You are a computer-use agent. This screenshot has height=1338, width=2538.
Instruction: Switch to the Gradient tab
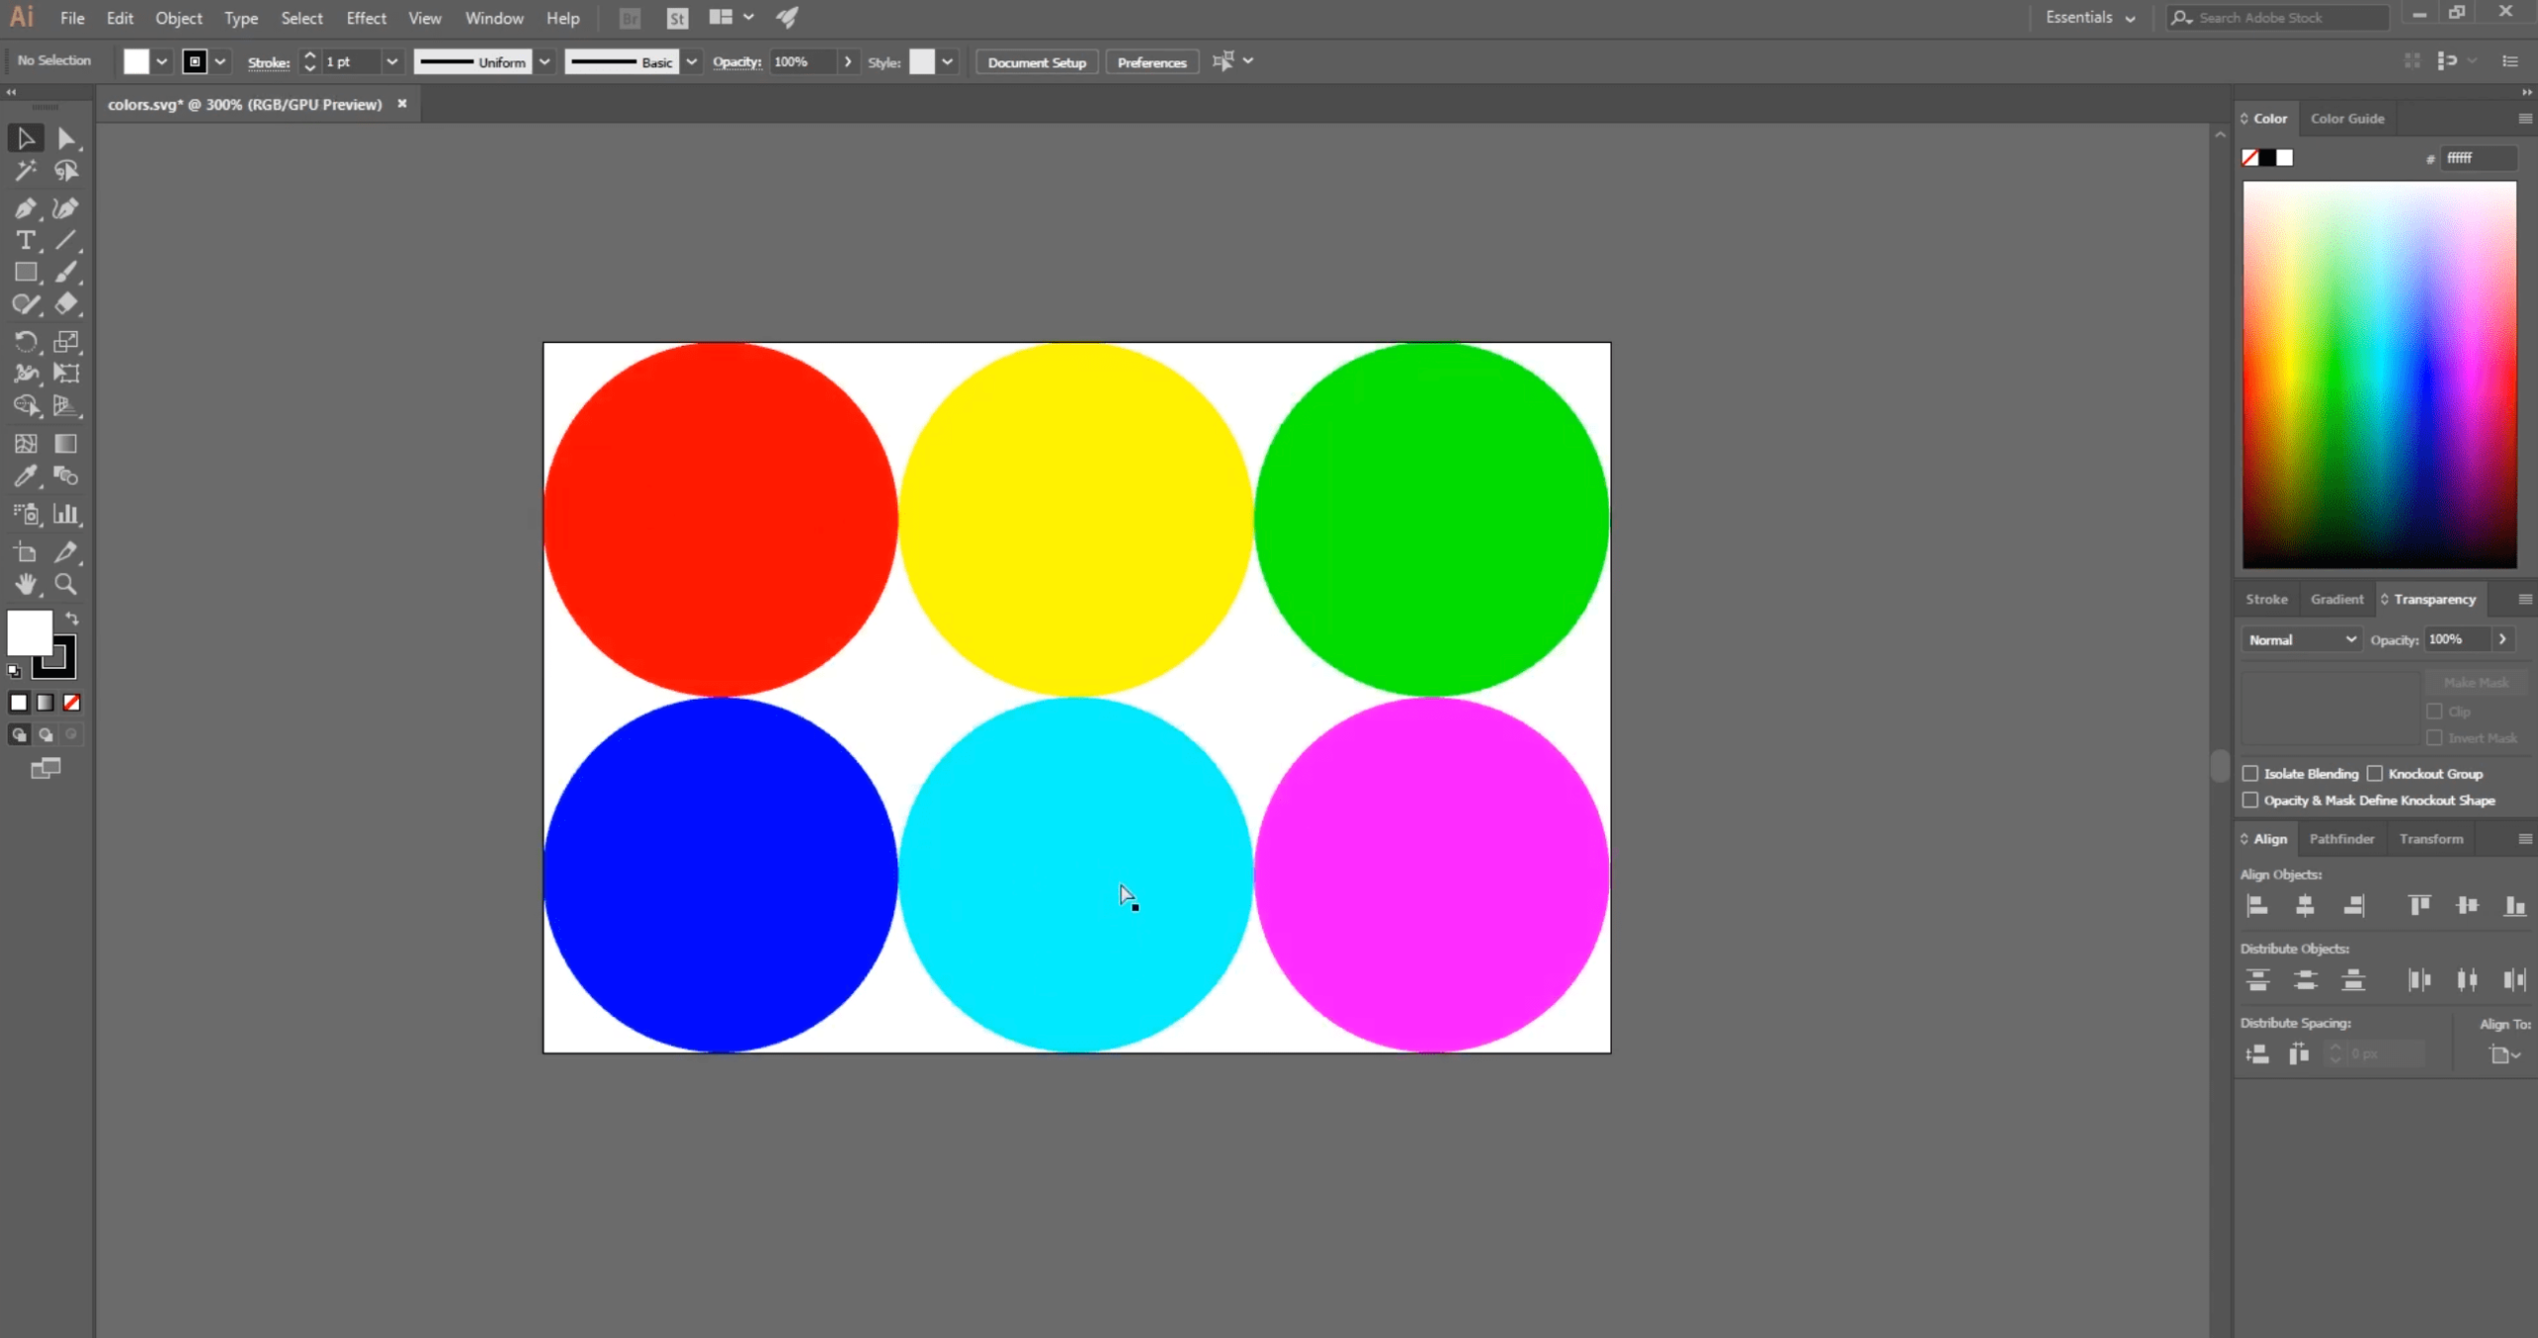point(2337,598)
